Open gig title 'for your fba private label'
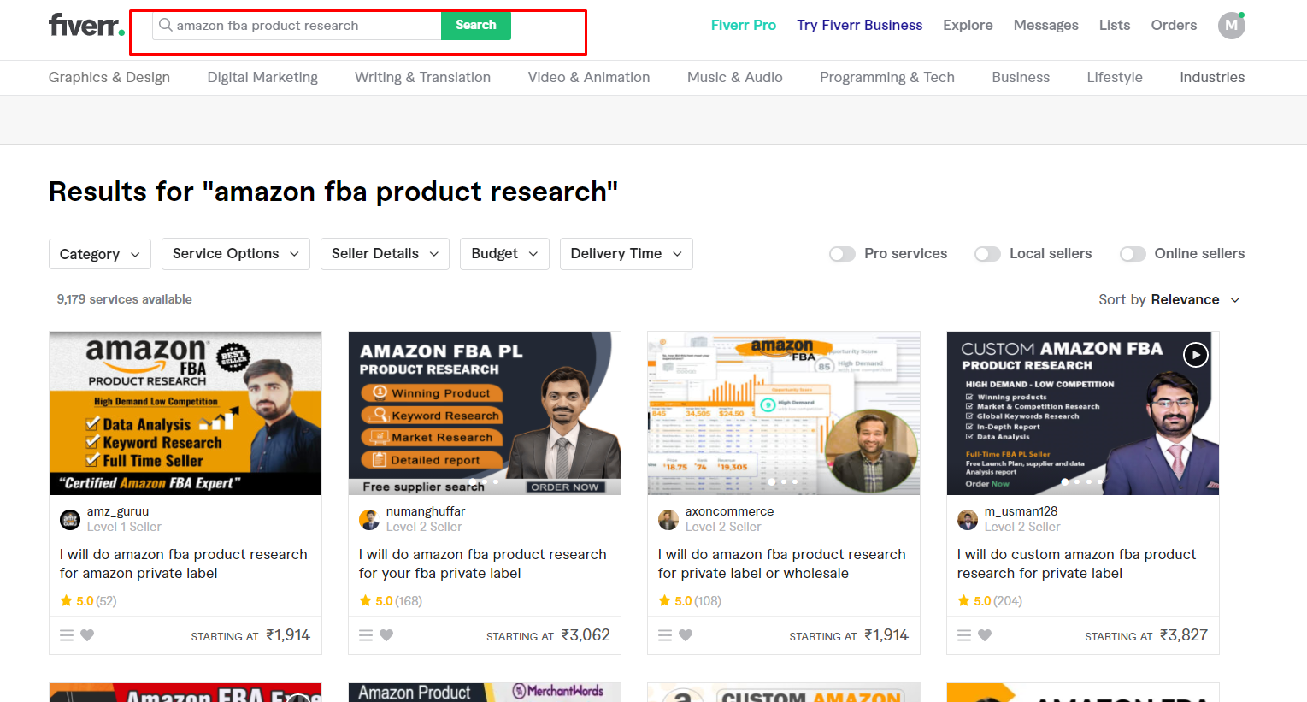 (x=482, y=563)
